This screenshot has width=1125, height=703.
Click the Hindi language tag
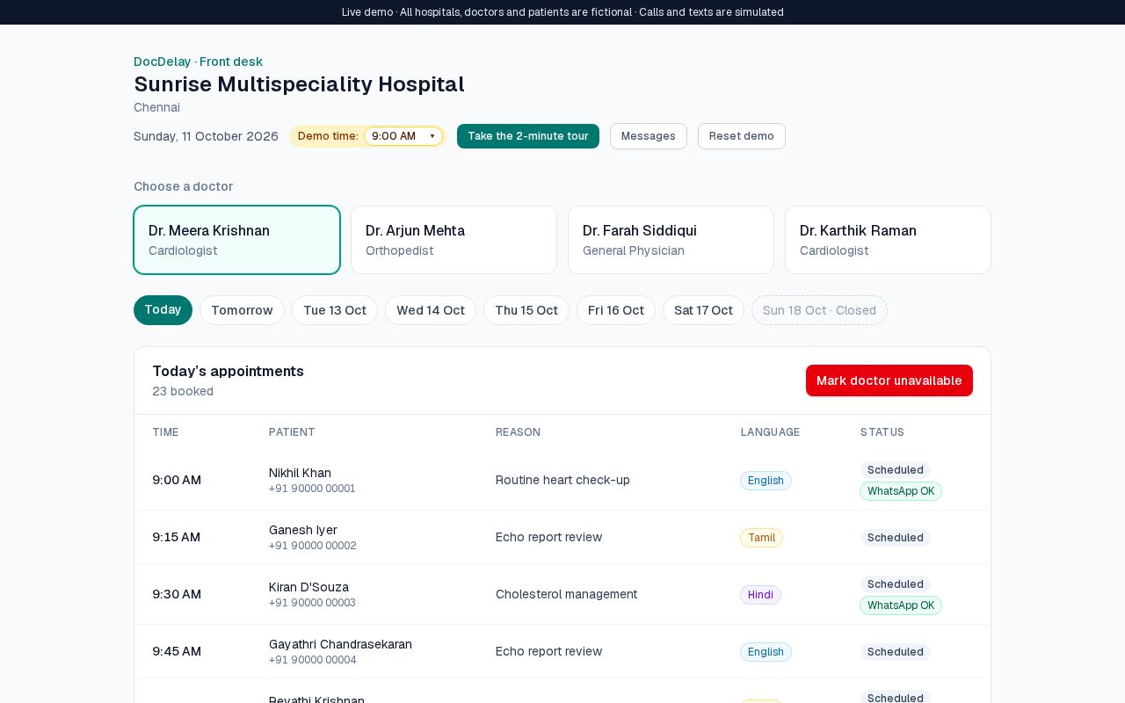pos(760,595)
